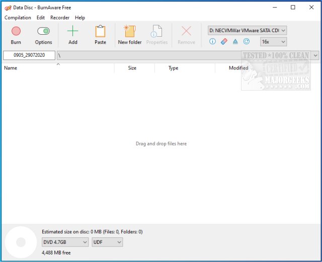322x262 pixels.
Task: Click the '4,488 MB free' text
Action: (x=56, y=253)
